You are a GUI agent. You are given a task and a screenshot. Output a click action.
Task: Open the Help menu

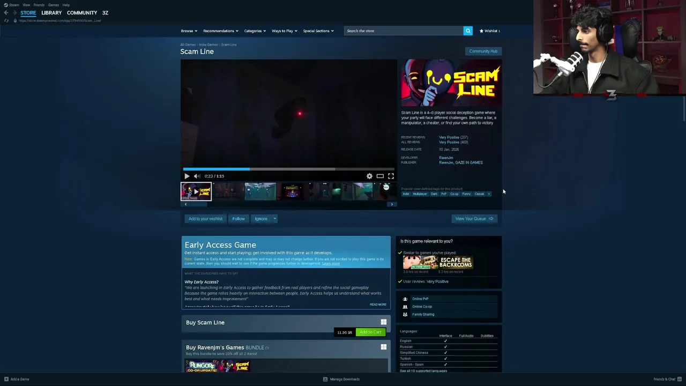pos(66,5)
